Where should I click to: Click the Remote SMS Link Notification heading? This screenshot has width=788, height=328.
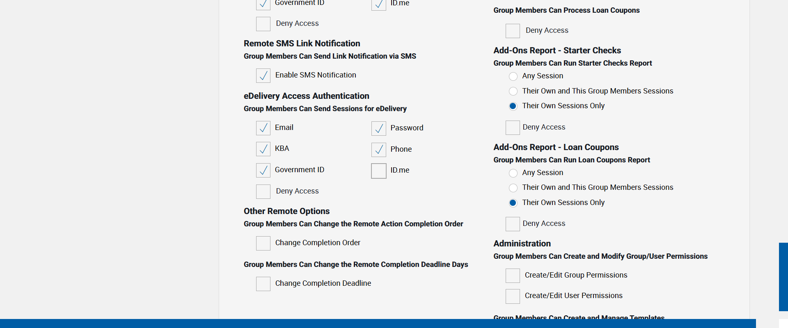302,43
